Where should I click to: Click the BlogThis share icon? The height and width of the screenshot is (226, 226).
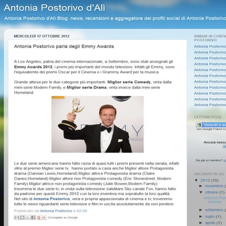coord(23,217)
